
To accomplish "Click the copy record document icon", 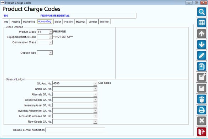I will pos(202,66).
